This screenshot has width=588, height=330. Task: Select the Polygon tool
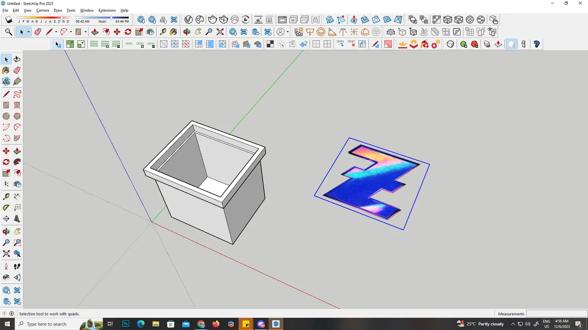[17, 116]
